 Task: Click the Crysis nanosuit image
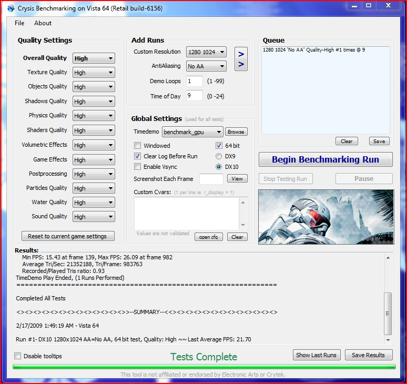[x=326, y=217]
